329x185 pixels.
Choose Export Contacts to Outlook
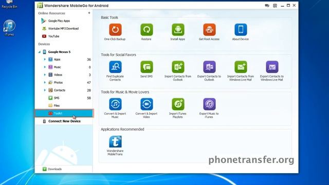point(209,67)
